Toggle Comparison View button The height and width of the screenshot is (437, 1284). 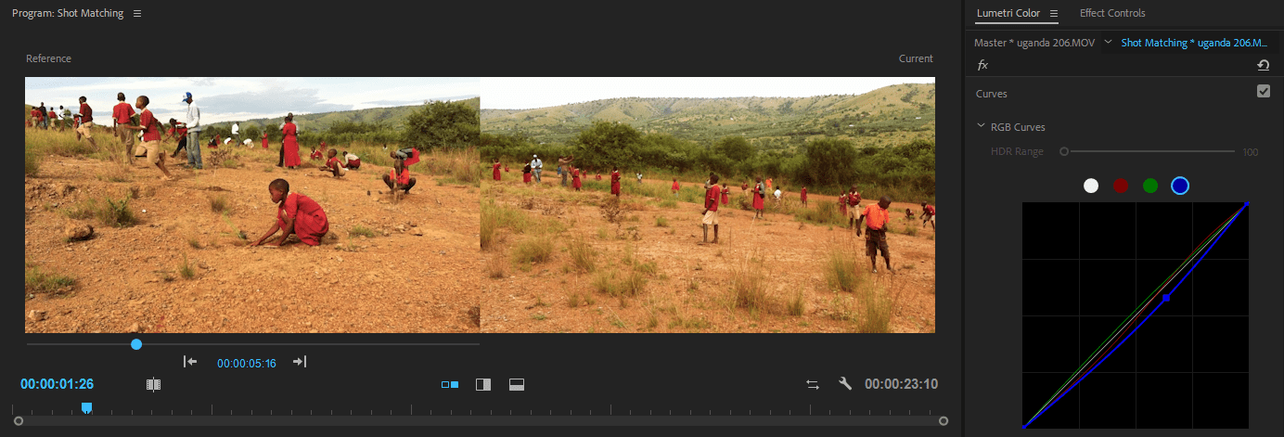154,384
